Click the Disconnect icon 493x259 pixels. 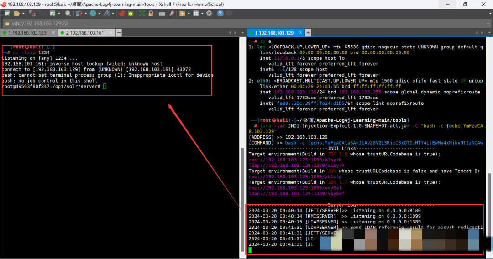point(32,14)
